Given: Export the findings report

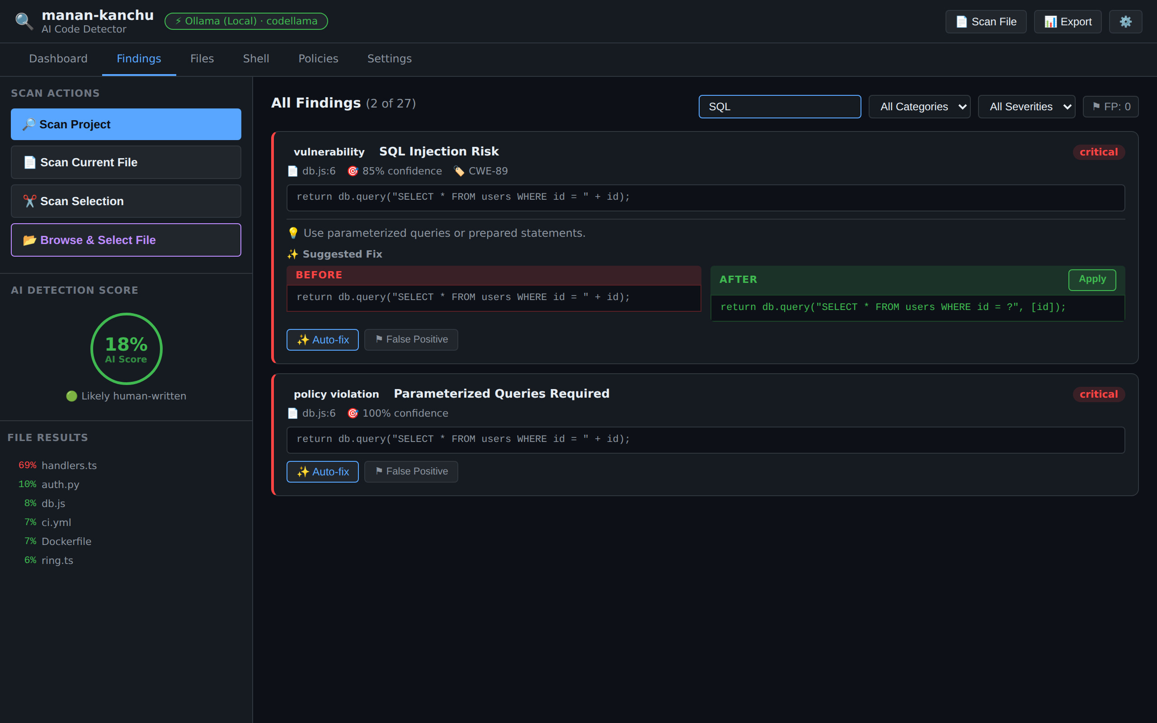Looking at the screenshot, I should (x=1067, y=22).
